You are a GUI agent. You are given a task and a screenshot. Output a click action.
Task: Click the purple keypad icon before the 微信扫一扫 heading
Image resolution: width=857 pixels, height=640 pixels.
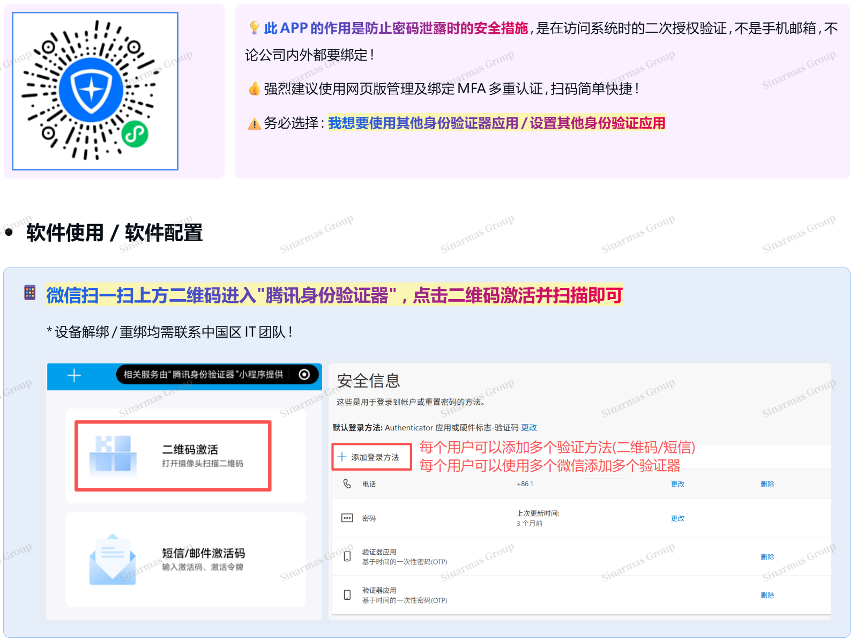pos(30,293)
